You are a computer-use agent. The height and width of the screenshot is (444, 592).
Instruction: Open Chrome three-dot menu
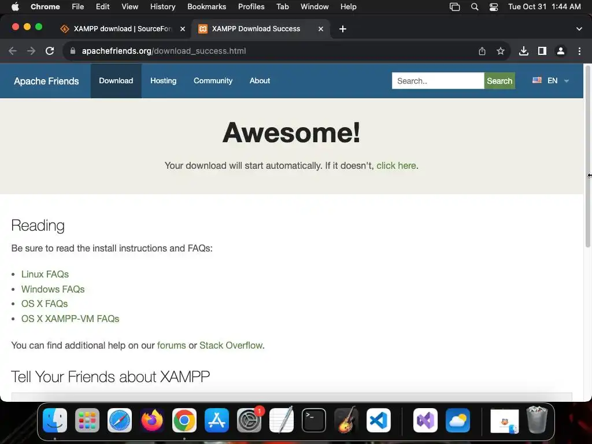579,51
